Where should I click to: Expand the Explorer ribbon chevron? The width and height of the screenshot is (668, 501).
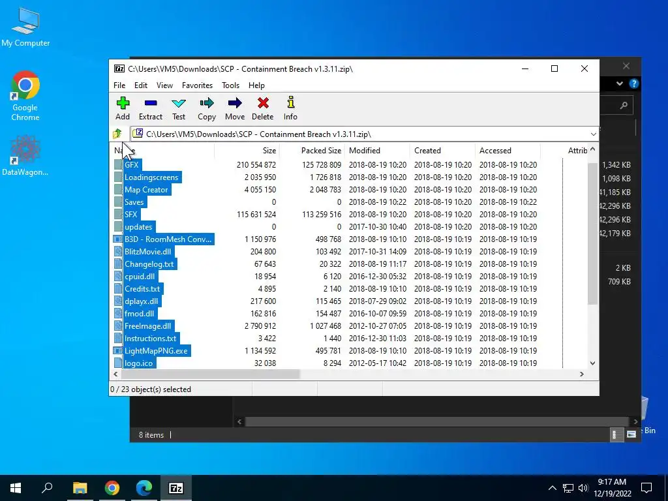(x=620, y=83)
